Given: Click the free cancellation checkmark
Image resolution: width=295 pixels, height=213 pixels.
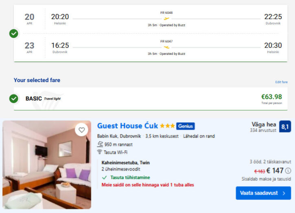Looking at the screenshot, I should (x=105, y=178).
